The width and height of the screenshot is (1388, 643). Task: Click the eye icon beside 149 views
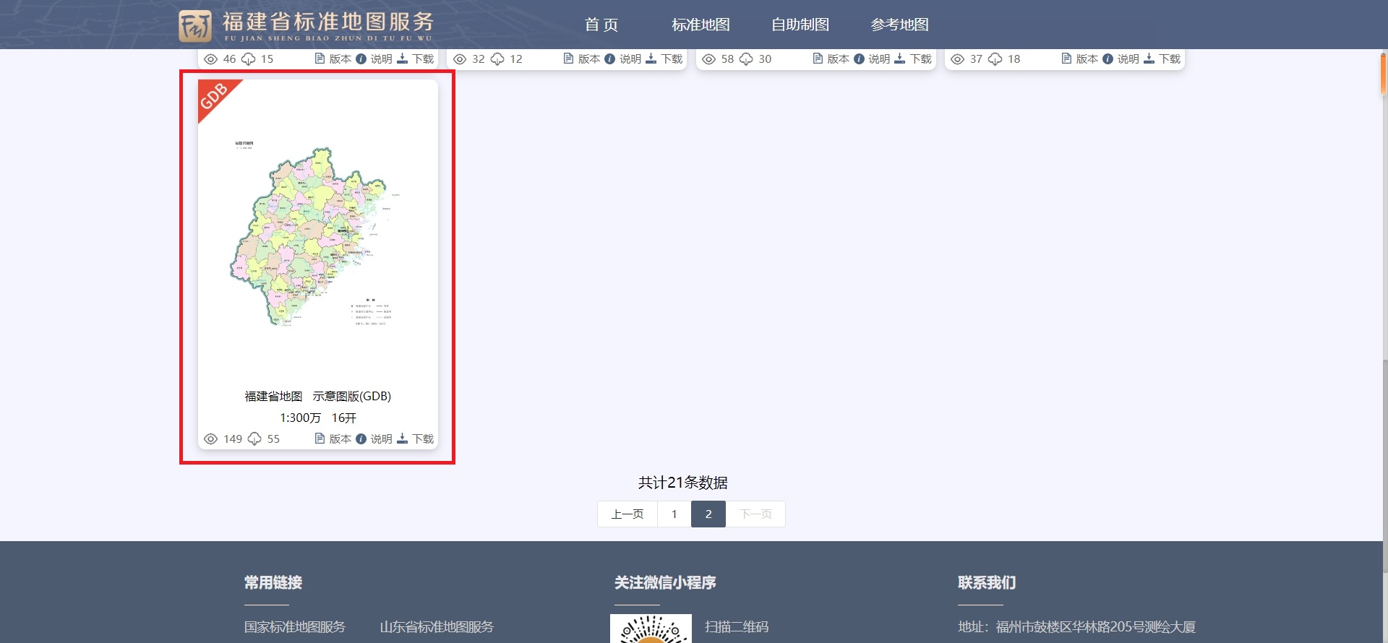[210, 439]
